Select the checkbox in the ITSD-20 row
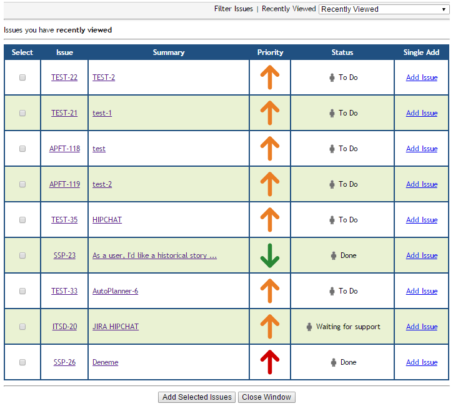This screenshot has width=453, height=406. (22, 327)
